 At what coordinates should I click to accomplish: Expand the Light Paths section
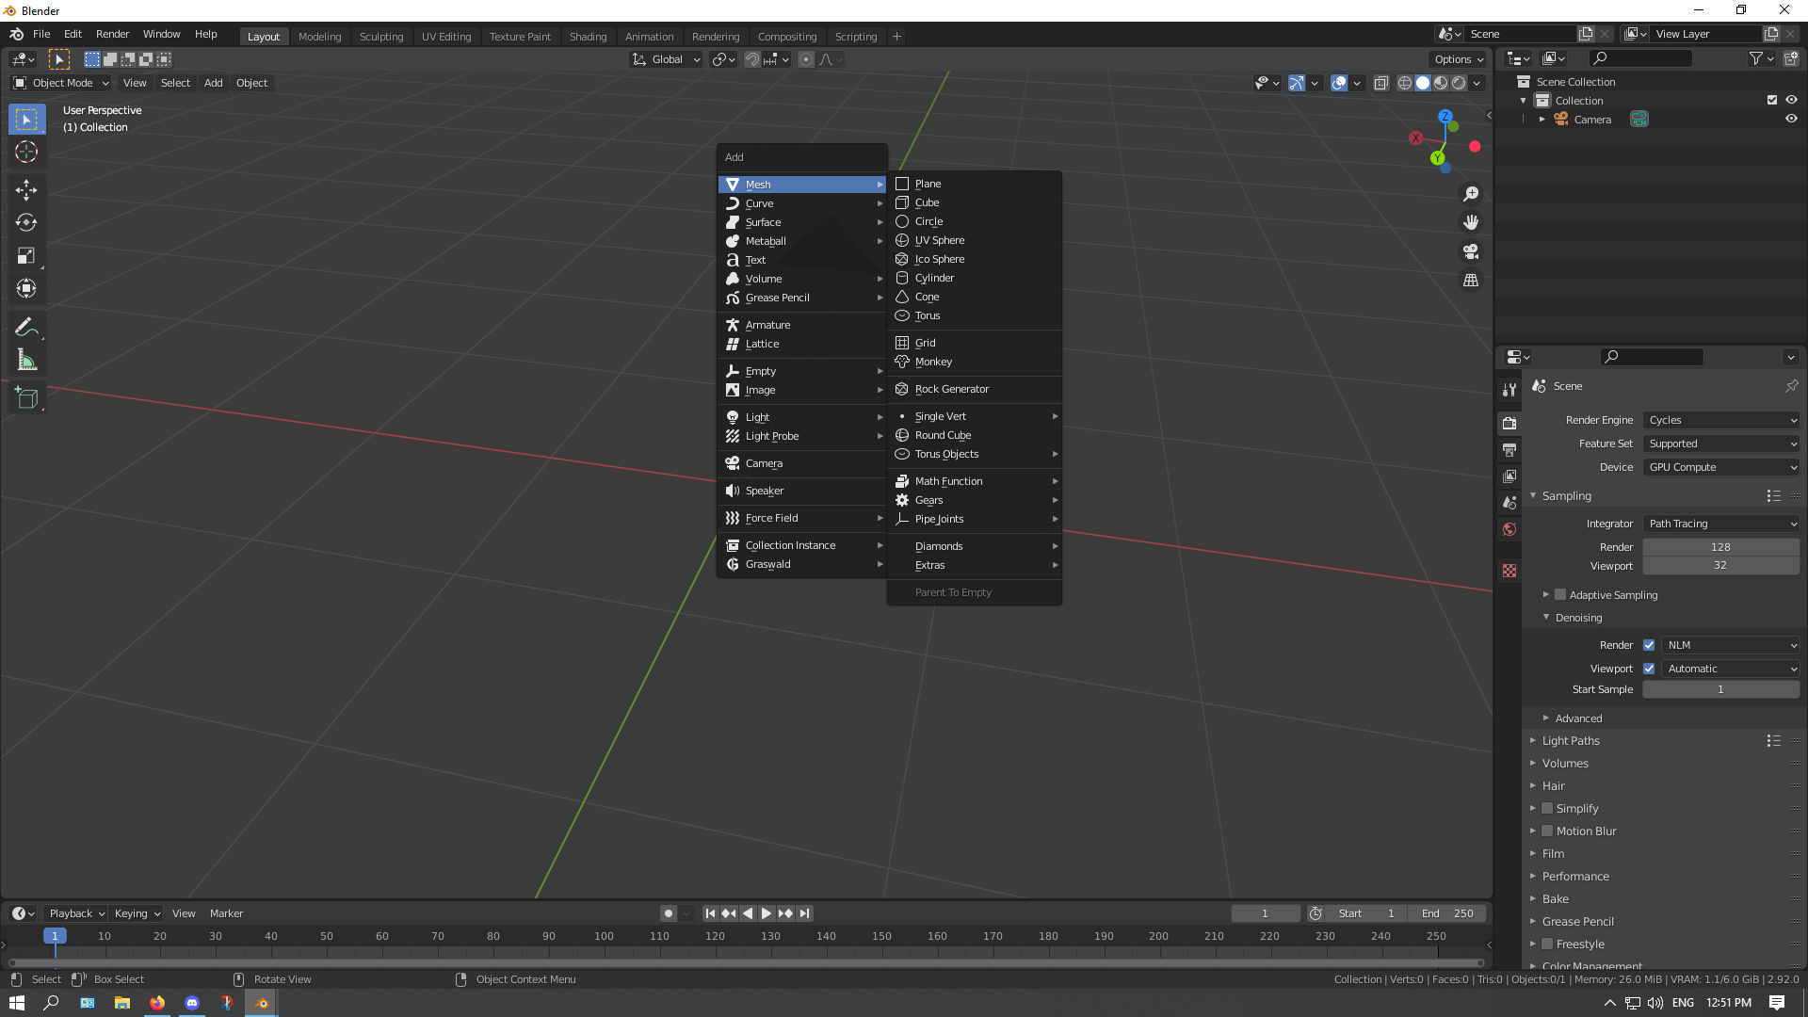(x=1571, y=740)
